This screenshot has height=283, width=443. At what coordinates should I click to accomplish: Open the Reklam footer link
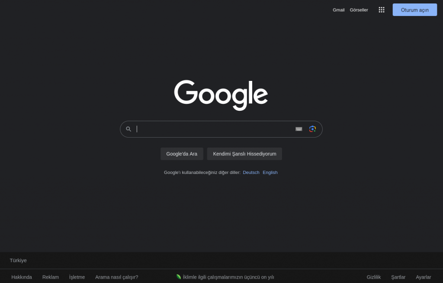(51, 277)
